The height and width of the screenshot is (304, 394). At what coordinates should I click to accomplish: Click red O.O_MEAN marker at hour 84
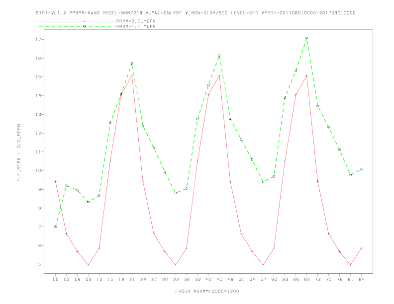pyautogui.click(x=361, y=248)
